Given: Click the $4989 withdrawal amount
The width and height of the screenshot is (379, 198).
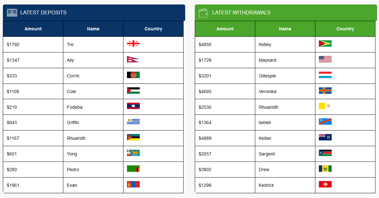Looking at the screenshot, I should coord(205,138).
